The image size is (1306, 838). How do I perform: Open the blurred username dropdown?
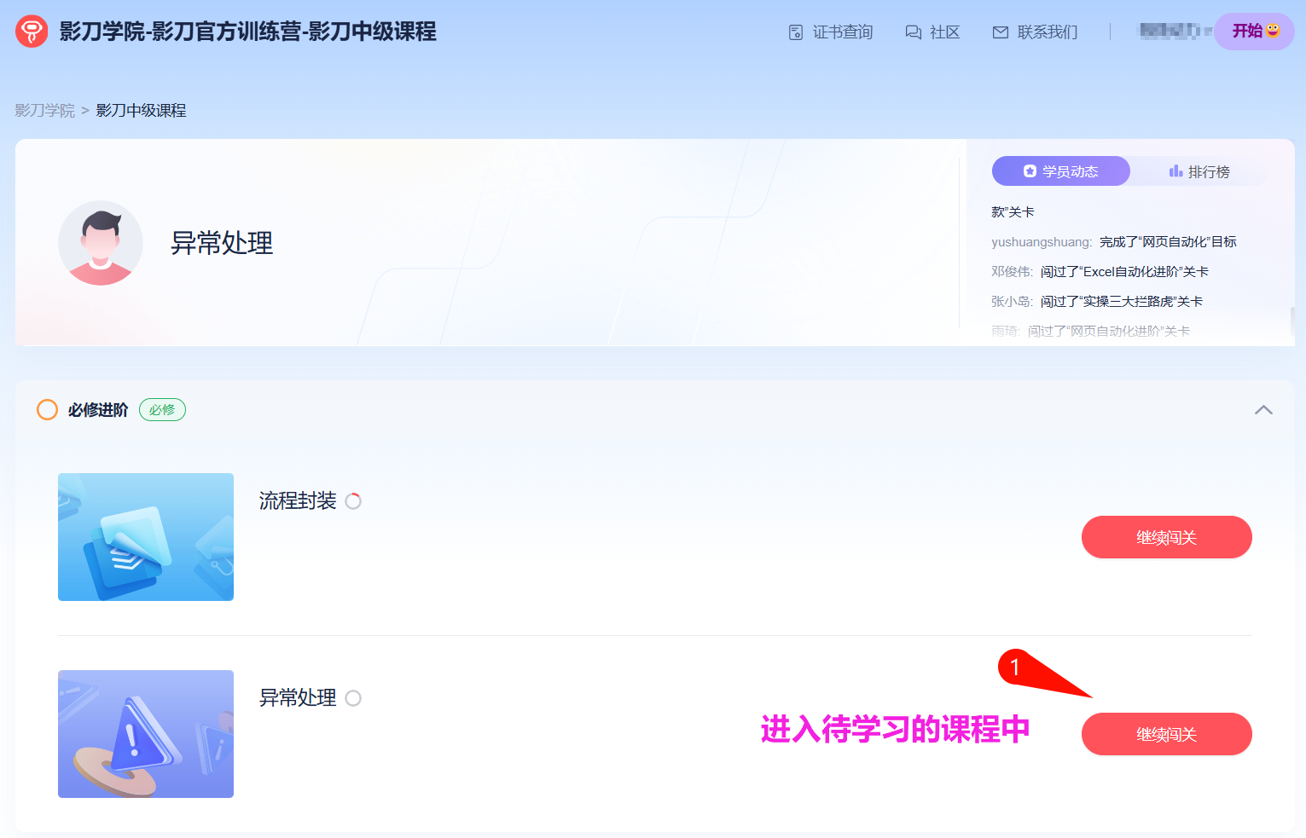tap(1175, 31)
